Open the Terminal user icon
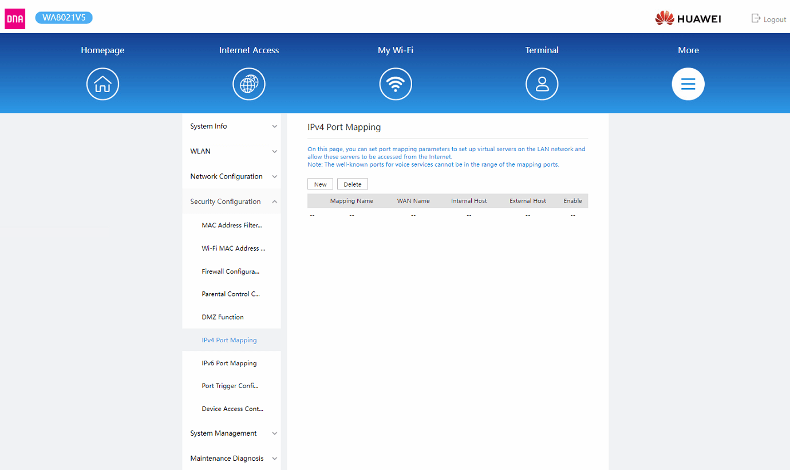 (x=542, y=84)
